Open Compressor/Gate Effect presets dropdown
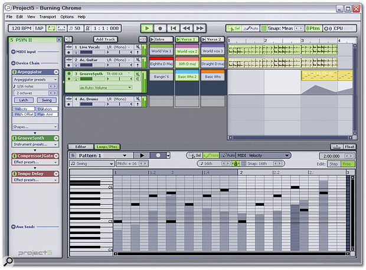 (x=35, y=162)
